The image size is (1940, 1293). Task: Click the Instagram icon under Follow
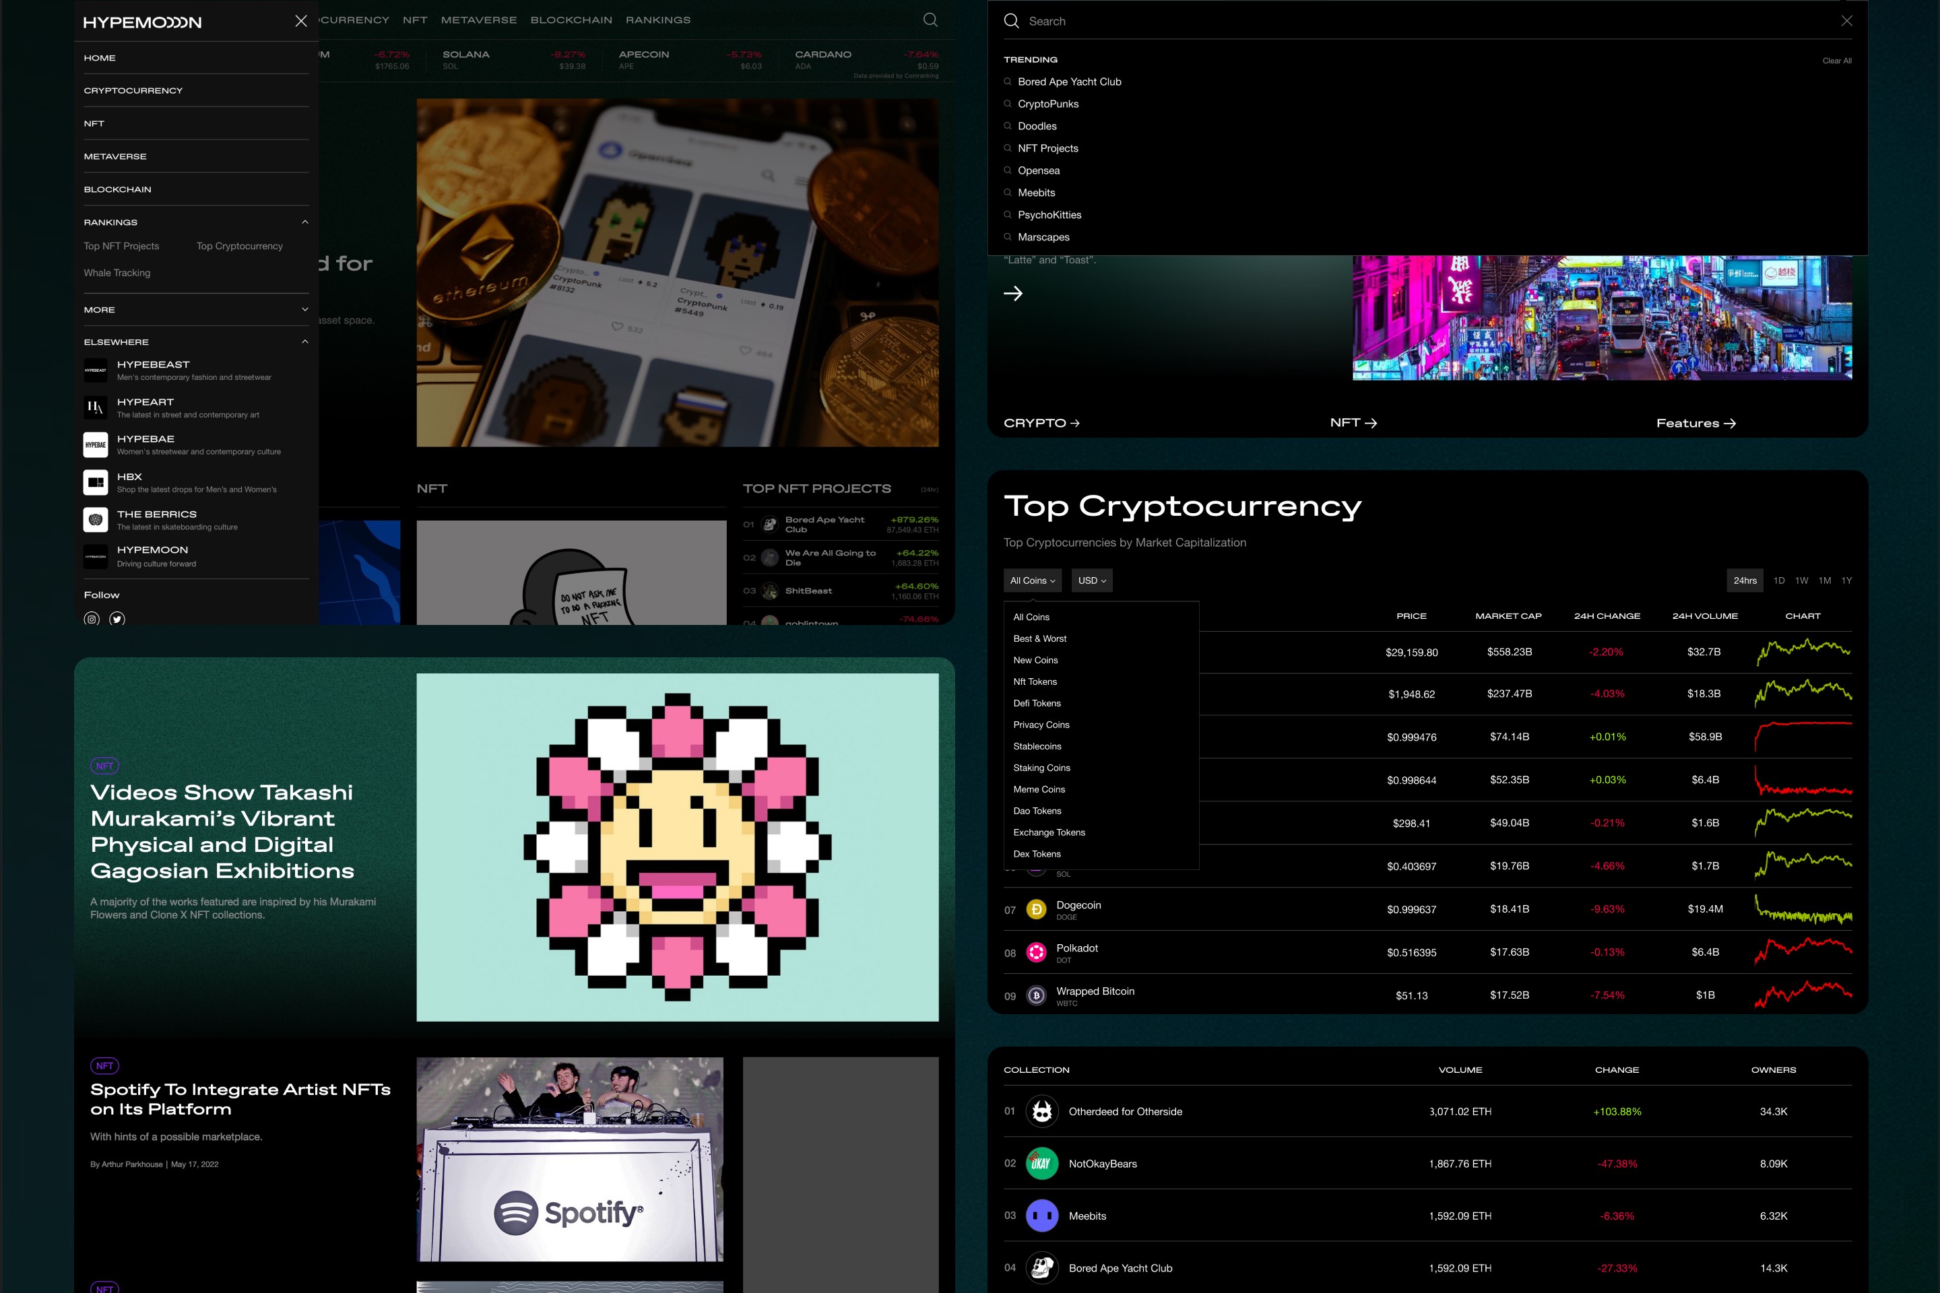(92, 618)
